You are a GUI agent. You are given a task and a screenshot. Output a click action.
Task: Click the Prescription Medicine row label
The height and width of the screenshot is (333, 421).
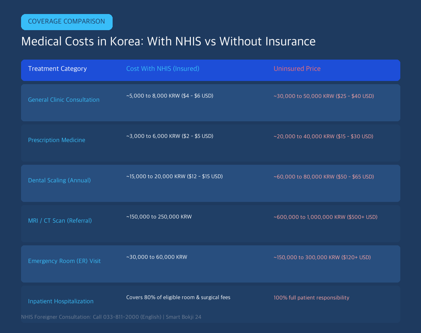click(x=56, y=140)
